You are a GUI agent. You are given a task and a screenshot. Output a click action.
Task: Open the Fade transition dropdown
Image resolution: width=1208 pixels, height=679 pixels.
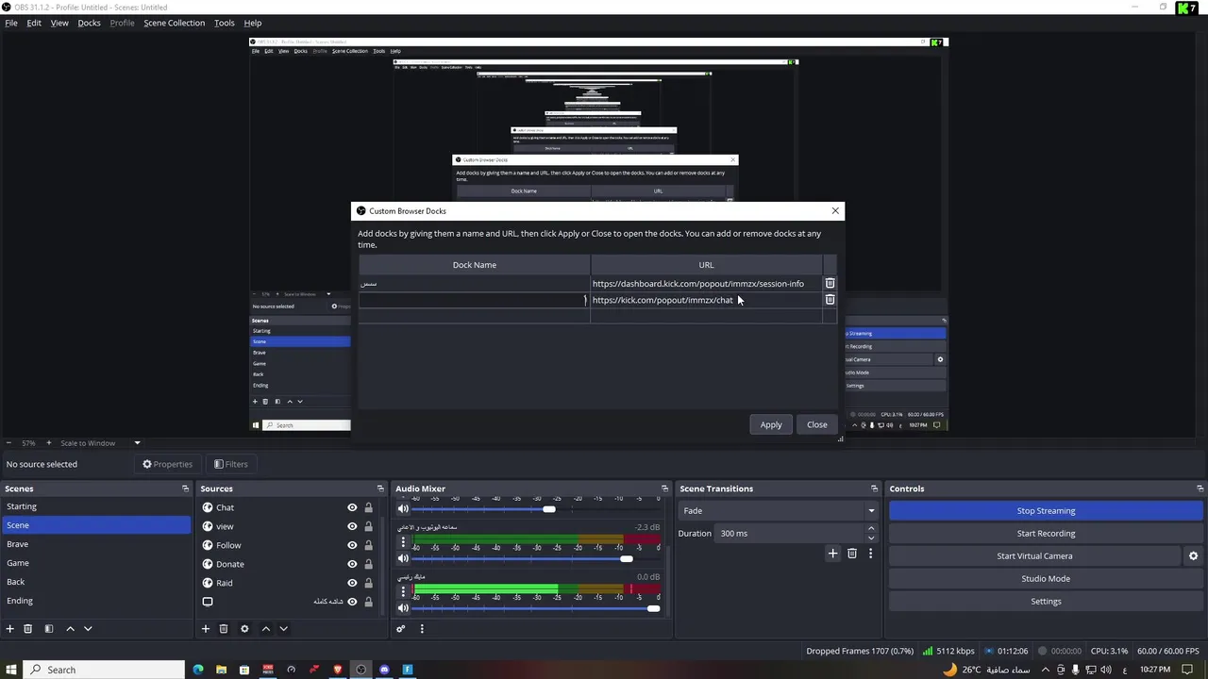point(778,511)
